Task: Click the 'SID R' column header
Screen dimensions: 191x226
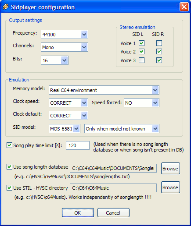Action: (x=158, y=34)
